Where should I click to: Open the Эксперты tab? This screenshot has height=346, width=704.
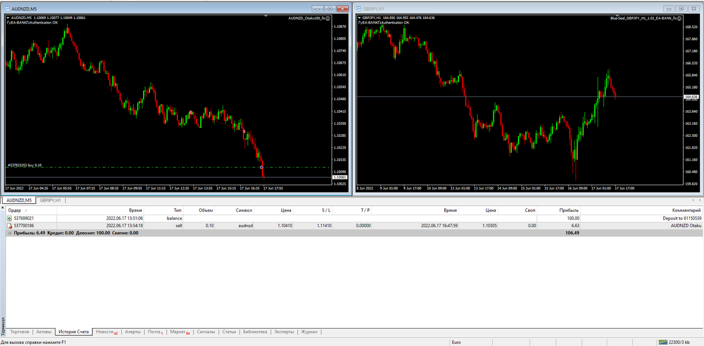tap(284, 331)
